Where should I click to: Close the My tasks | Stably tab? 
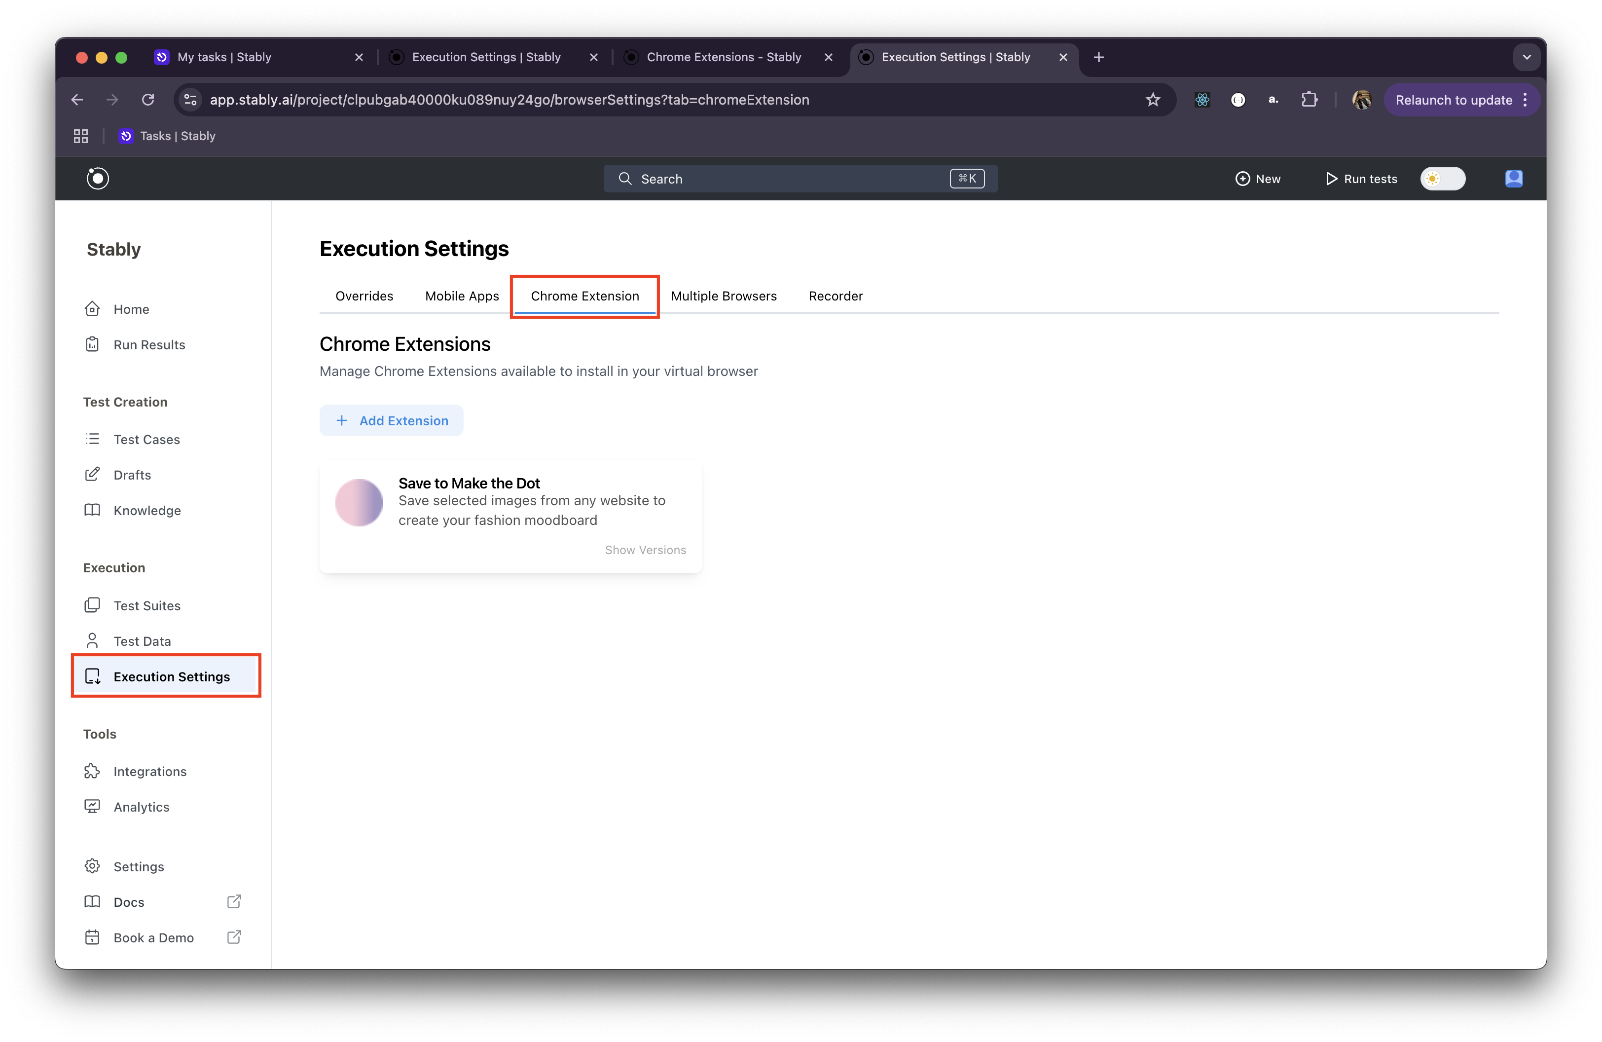click(x=359, y=57)
